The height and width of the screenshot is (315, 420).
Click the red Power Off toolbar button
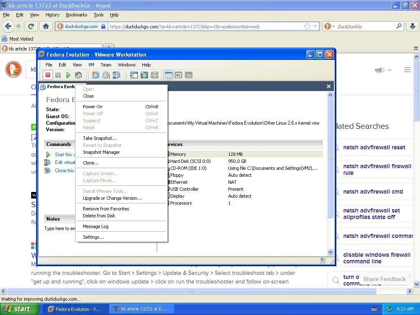[x=48, y=75]
